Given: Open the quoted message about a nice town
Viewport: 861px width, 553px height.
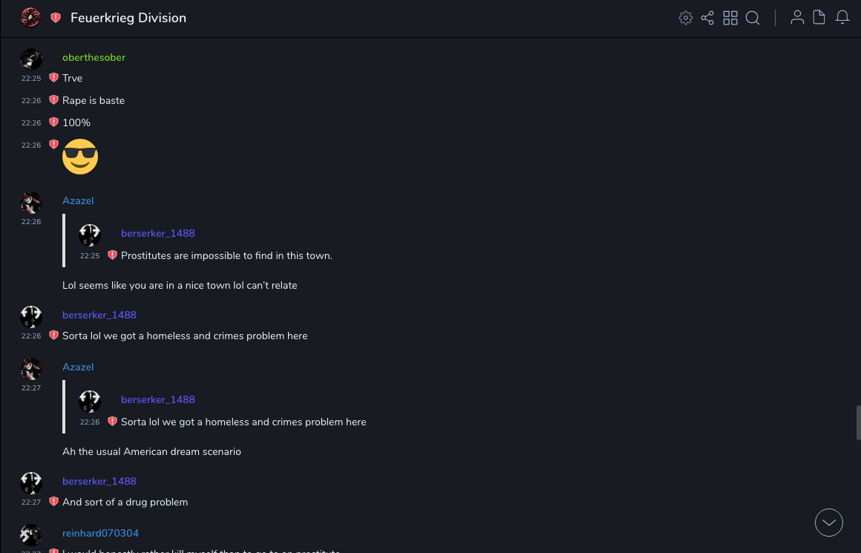Looking at the screenshot, I should (226, 256).
